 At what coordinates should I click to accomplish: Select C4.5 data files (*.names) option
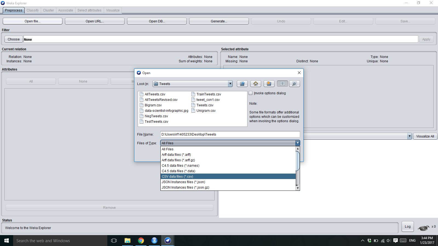point(228,166)
